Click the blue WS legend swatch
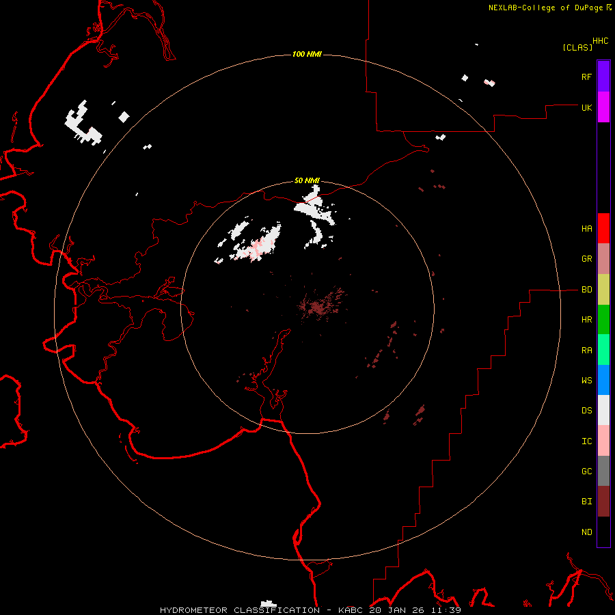615x615 pixels. click(x=603, y=380)
